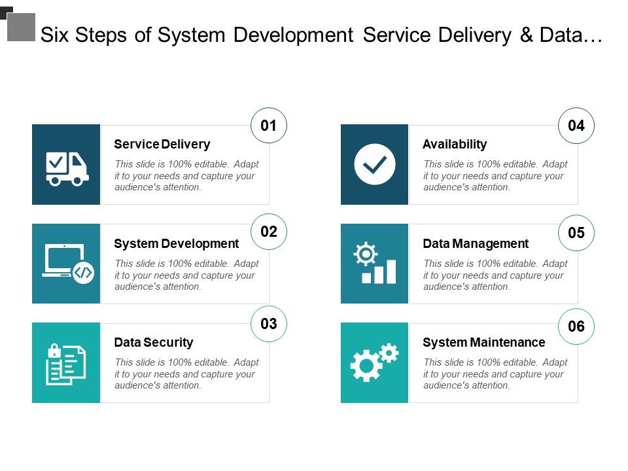628x471 pixels.
Task: Select the laptop code icon
Action: (68, 264)
